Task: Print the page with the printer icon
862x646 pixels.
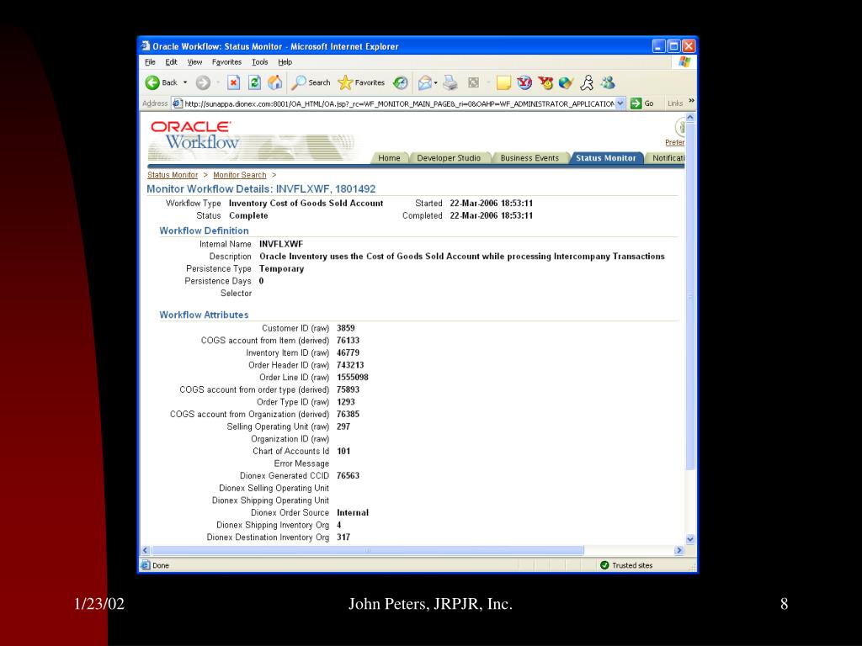Action: coord(450,82)
